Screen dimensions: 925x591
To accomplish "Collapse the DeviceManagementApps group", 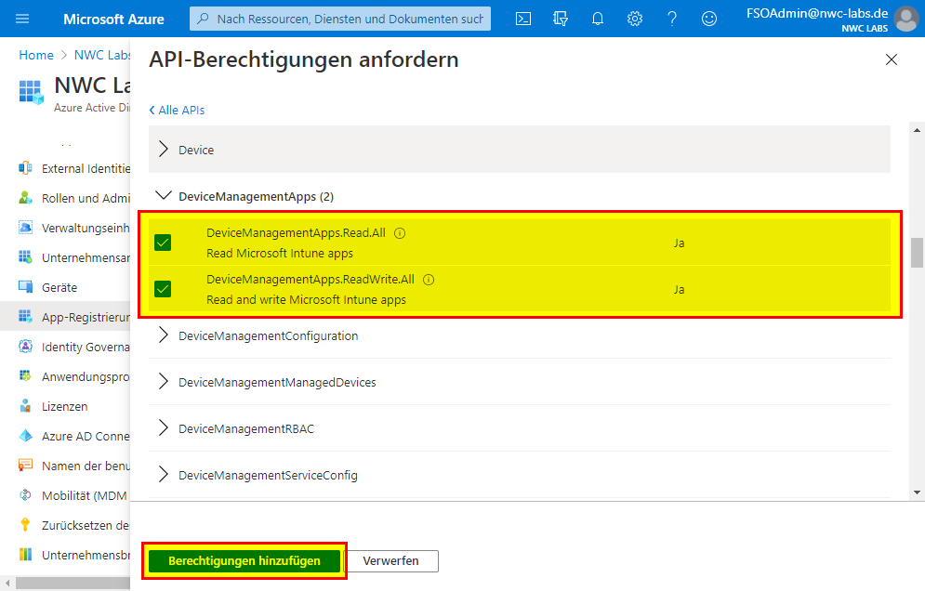I will (165, 196).
